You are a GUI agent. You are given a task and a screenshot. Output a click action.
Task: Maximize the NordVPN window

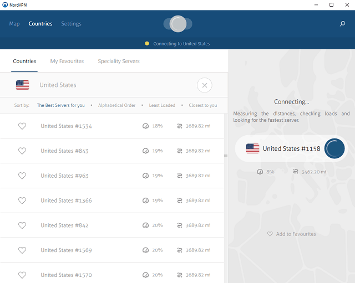click(331, 5)
